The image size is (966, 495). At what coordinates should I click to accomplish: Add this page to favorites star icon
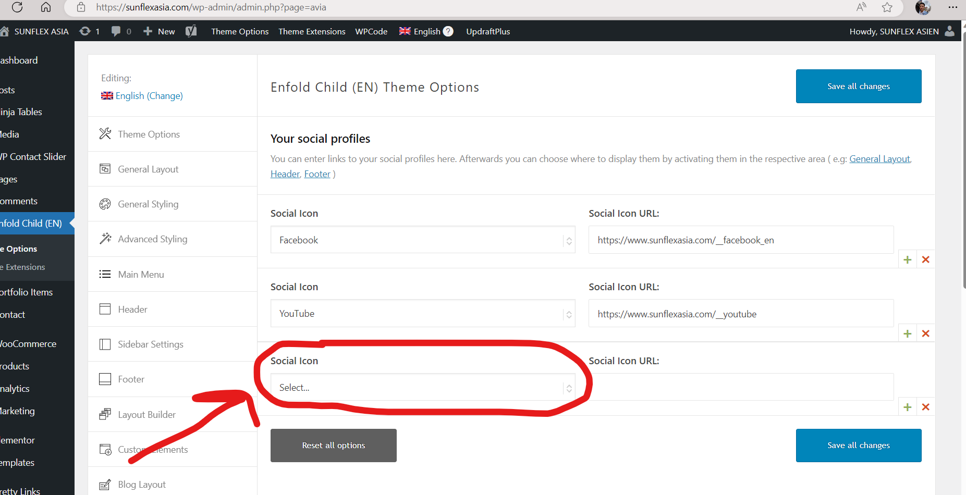(x=887, y=7)
